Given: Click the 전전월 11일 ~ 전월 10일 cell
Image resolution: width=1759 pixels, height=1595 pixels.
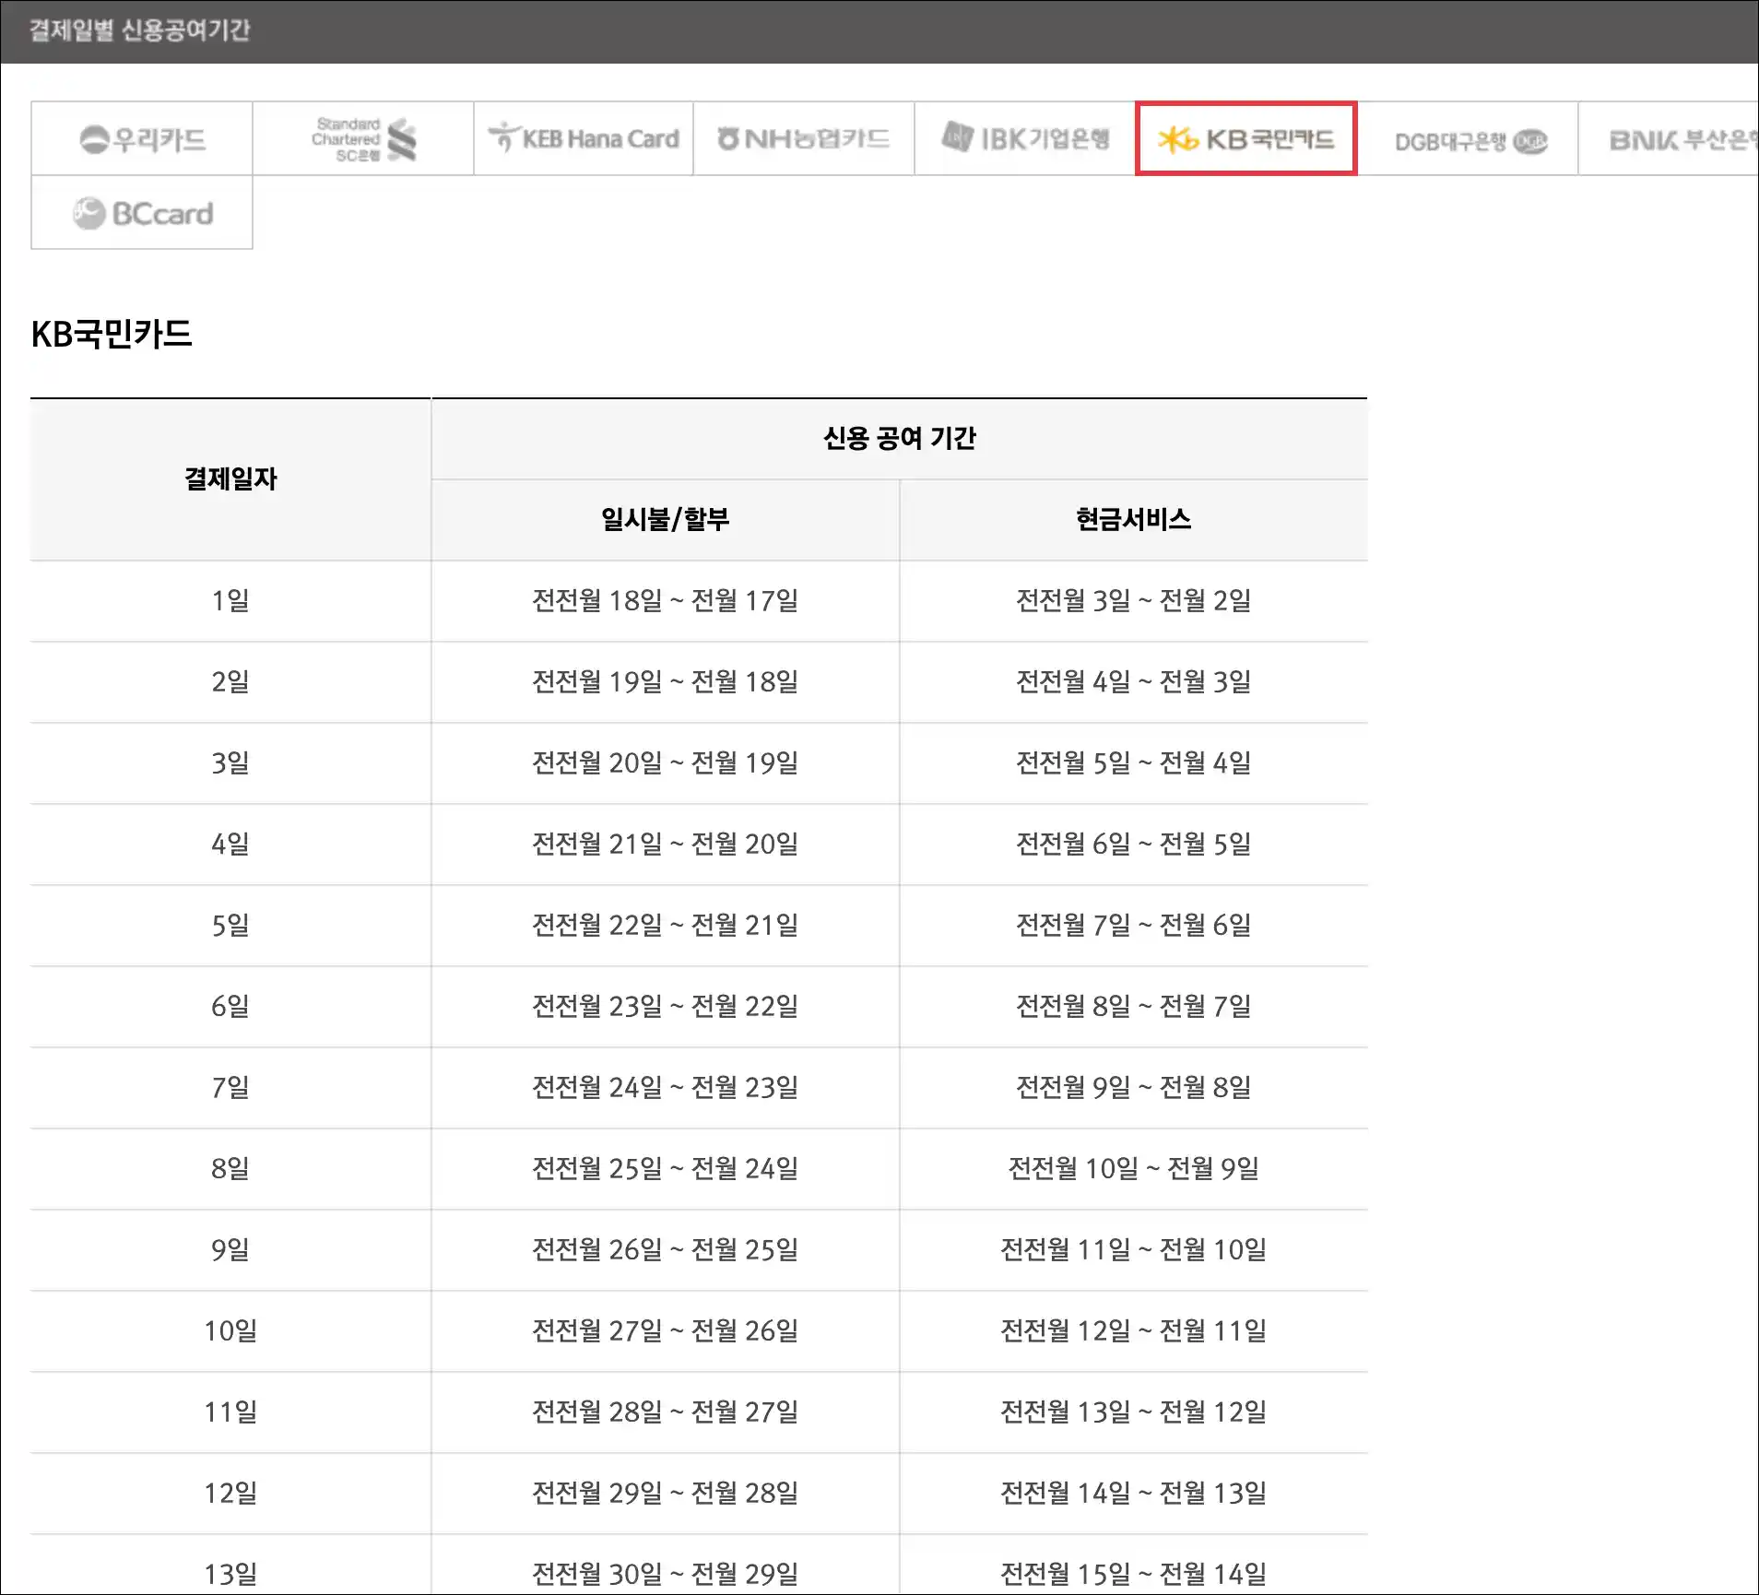Looking at the screenshot, I should click(1134, 1250).
